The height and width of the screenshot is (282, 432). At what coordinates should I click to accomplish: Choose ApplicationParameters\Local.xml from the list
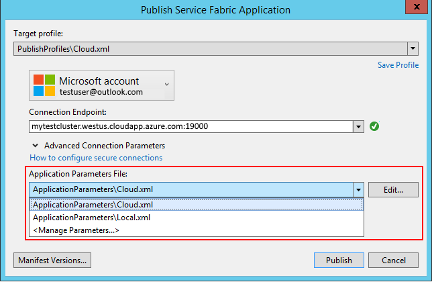click(x=197, y=218)
